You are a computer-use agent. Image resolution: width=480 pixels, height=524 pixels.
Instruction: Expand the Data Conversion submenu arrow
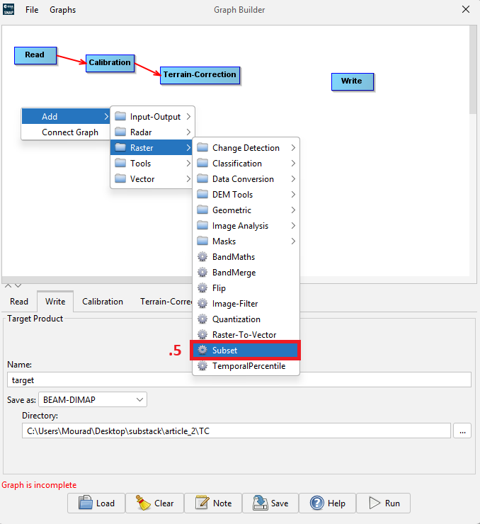[293, 178]
